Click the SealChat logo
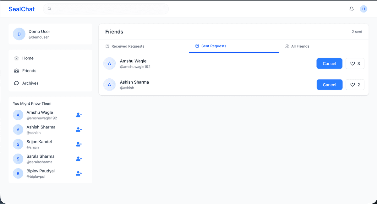 tap(22, 9)
